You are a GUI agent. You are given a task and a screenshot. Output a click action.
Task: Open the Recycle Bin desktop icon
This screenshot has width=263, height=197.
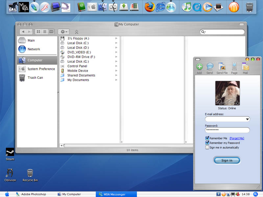[x=30, y=175]
